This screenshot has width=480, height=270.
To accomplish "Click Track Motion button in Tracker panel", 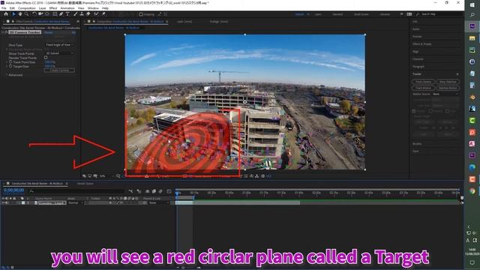I will (423, 88).
